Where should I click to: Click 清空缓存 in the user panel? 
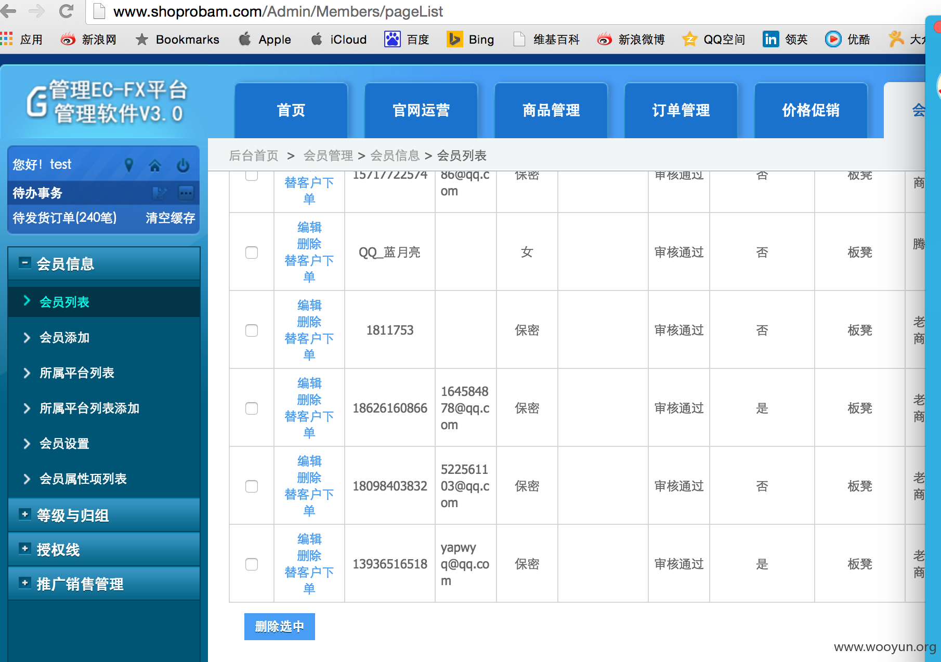171,218
